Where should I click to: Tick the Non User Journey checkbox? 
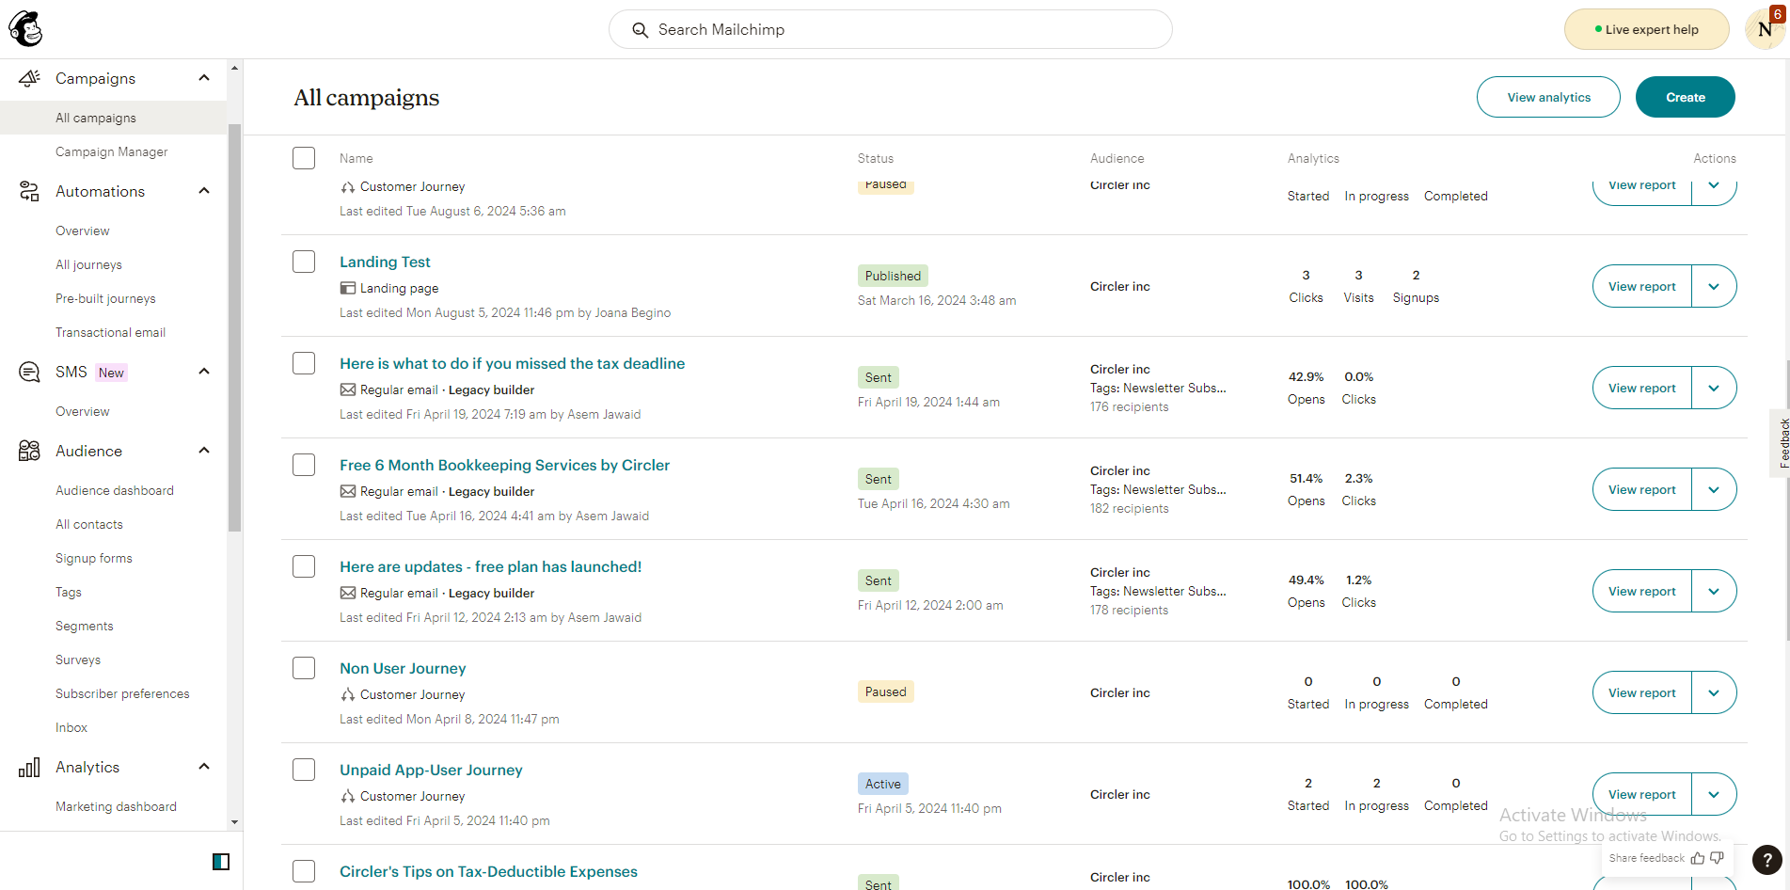(x=304, y=668)
